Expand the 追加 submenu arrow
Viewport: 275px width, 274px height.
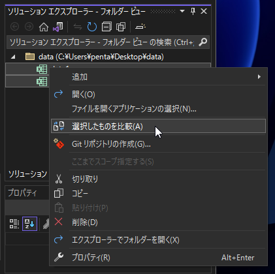point(259,77)
